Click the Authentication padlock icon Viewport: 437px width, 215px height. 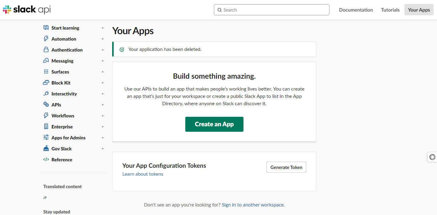point(46,50)
